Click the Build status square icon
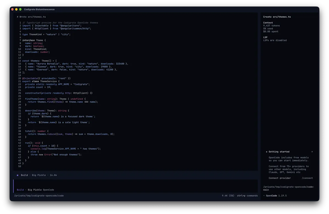Viewport: 329px width, 214px height. pos(18,175)
